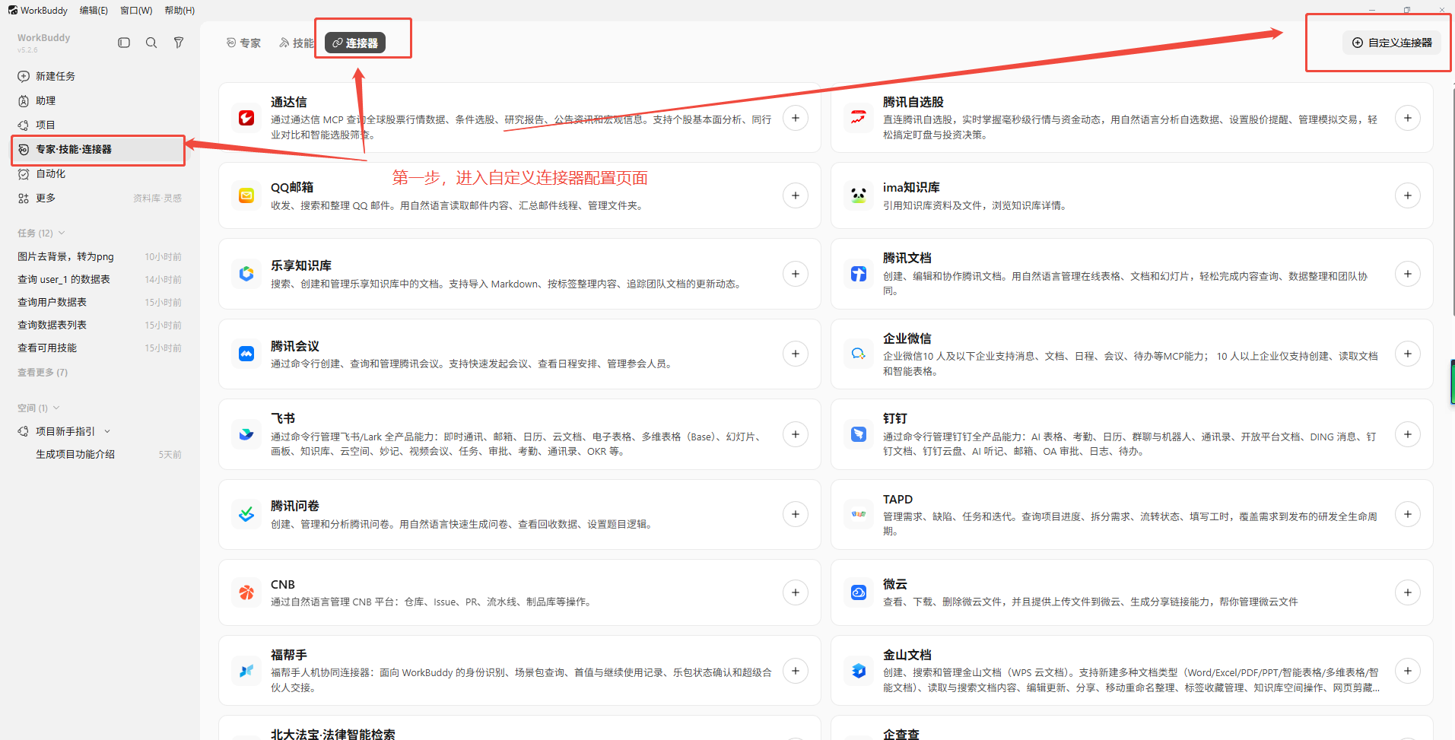The height and width of the screenshot is (740, 1455).
Task: Start a 新建任务
Action: 99,76
